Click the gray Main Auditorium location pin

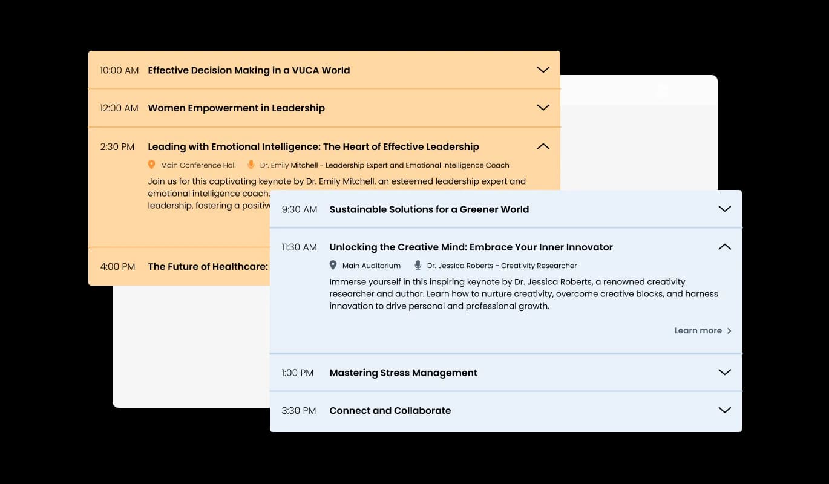point(333,265)
